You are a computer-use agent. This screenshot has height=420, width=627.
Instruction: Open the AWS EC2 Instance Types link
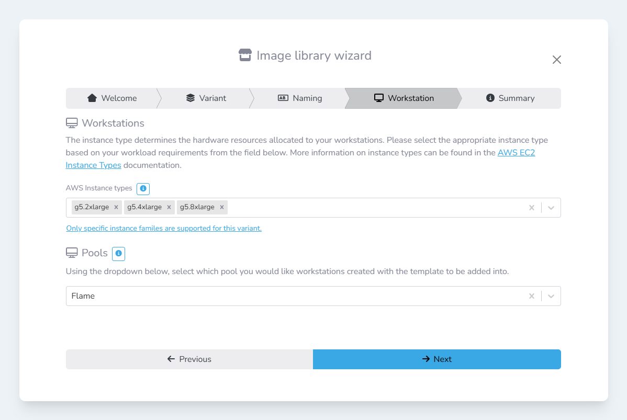pyautogui.click(x=516, y=153)
